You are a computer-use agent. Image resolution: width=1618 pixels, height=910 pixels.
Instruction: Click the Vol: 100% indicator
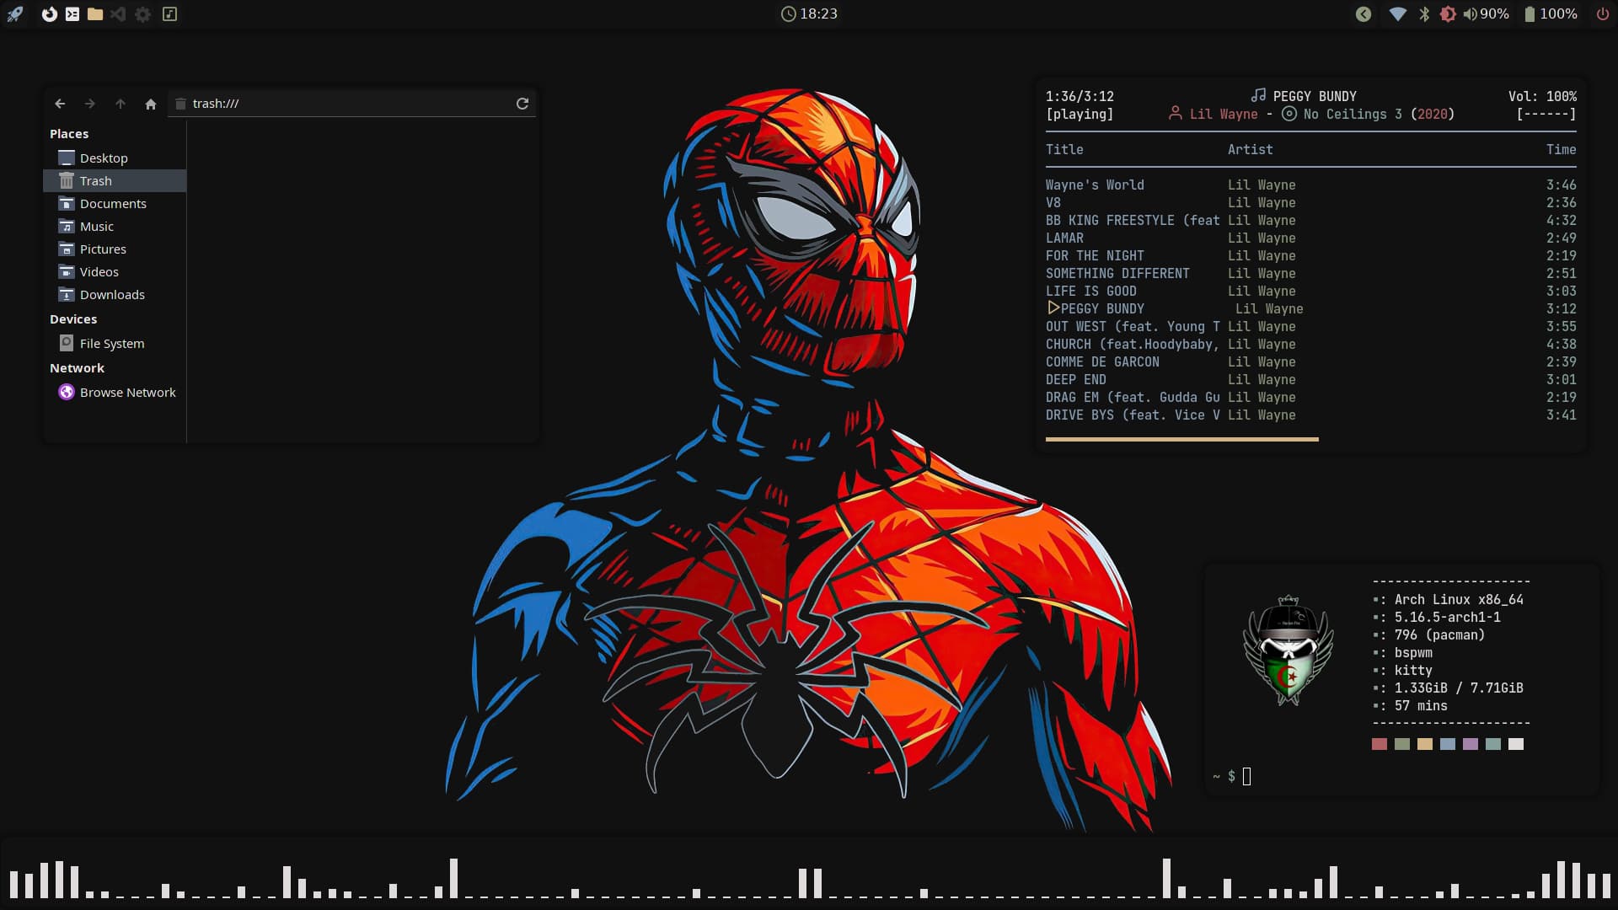[x=1542, y=97]
